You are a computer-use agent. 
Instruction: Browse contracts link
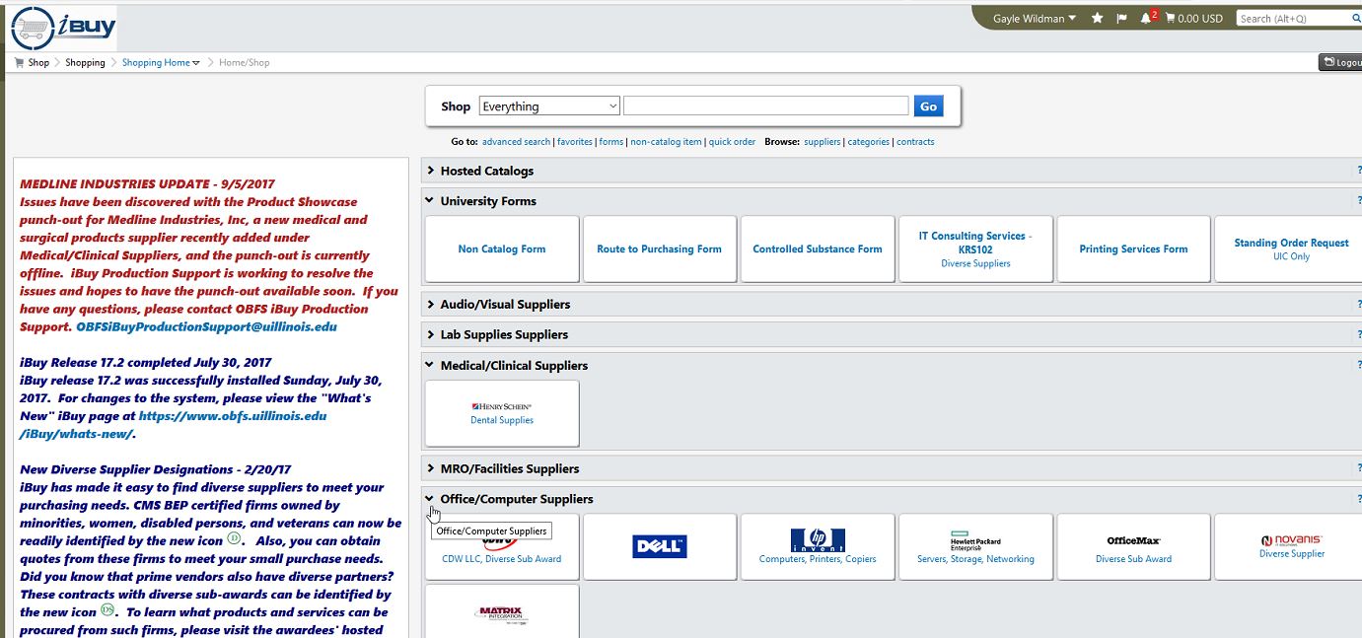coord(915,142)
